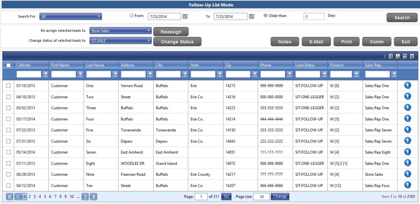Go to the first page of results
The width and height of the screenshot is (420, 204).
tap(9, 197)
